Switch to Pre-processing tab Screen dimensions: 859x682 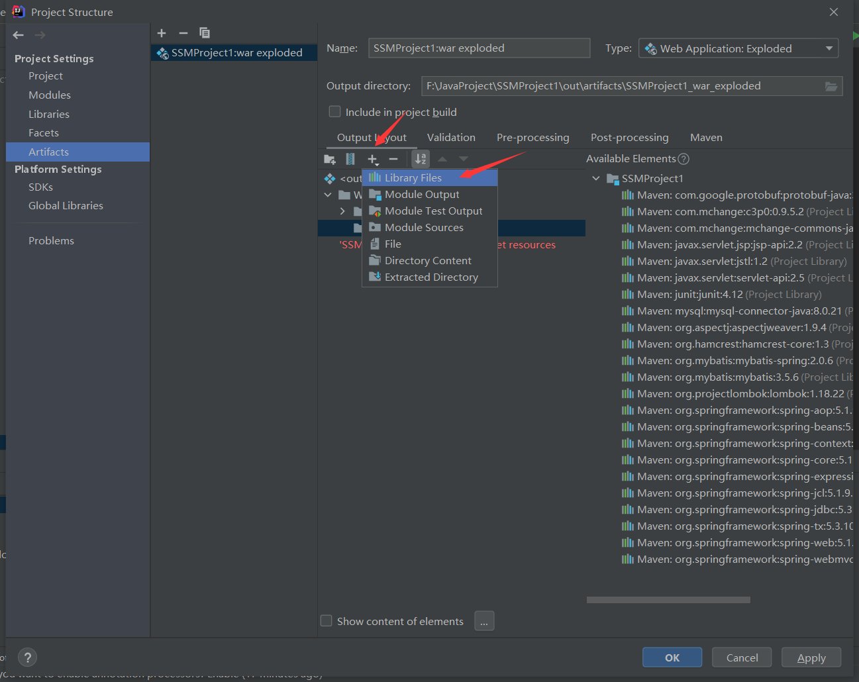click(x=533, y=137)
